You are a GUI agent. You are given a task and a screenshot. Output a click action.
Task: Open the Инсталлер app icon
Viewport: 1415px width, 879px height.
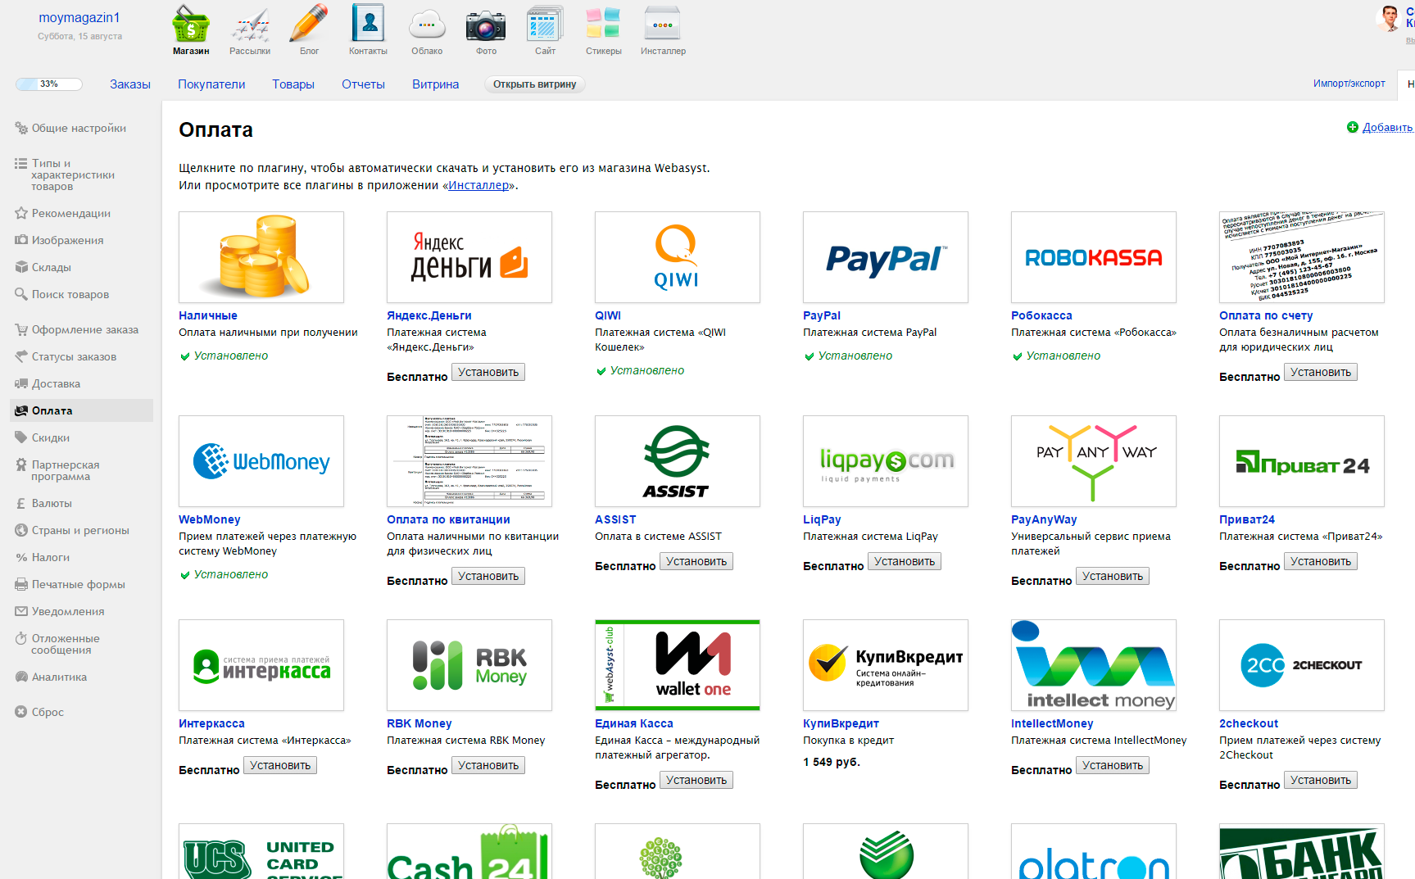tap(663, 30)
